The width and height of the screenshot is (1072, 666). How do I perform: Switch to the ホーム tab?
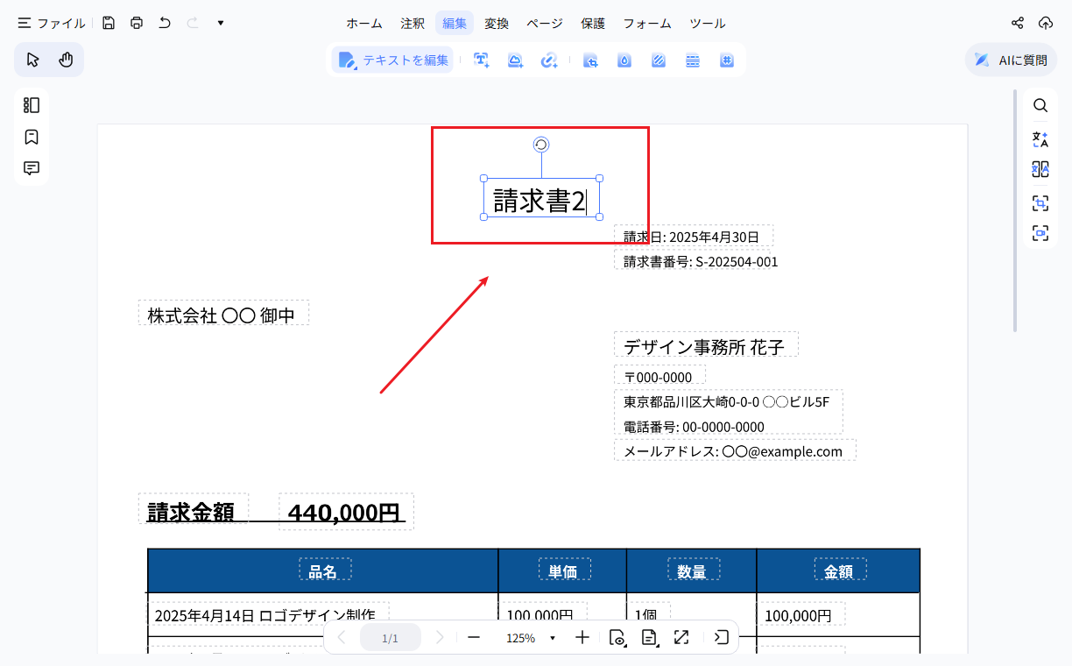click(x=363, y=24)
